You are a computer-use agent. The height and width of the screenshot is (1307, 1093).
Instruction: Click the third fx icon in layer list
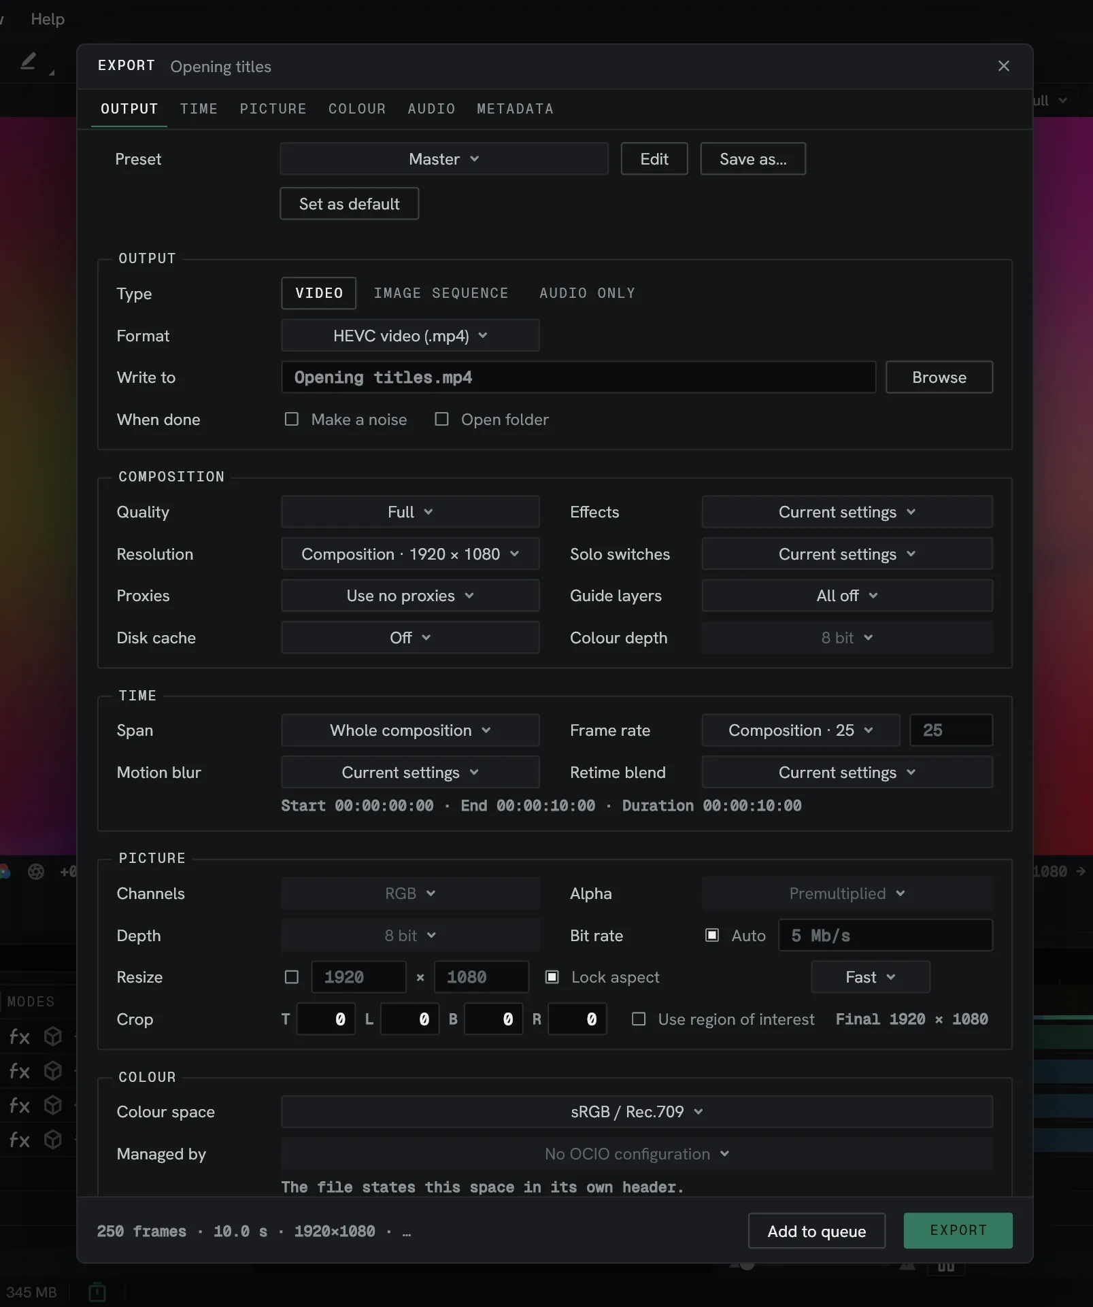pyautogui.click(x=19, y=1105)
